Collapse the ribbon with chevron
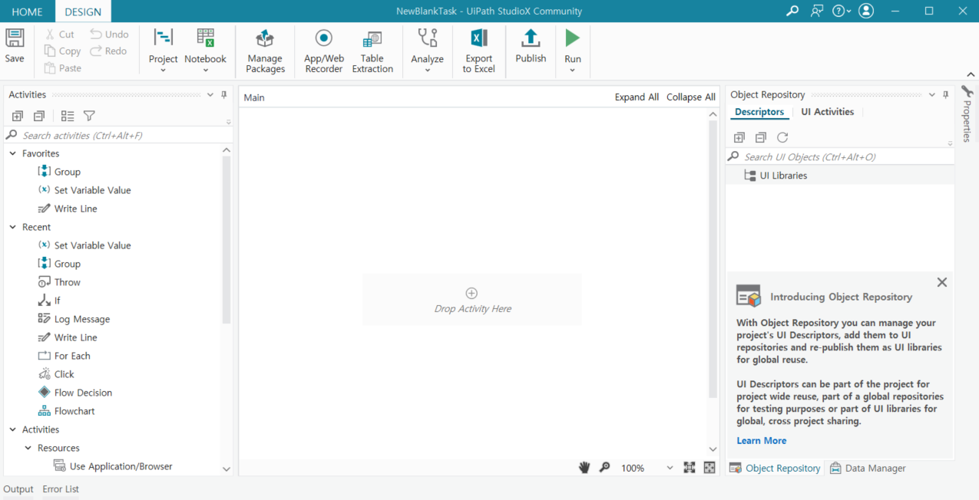The height and width of the screenshot is (500, 979). (x=971, y=74)
